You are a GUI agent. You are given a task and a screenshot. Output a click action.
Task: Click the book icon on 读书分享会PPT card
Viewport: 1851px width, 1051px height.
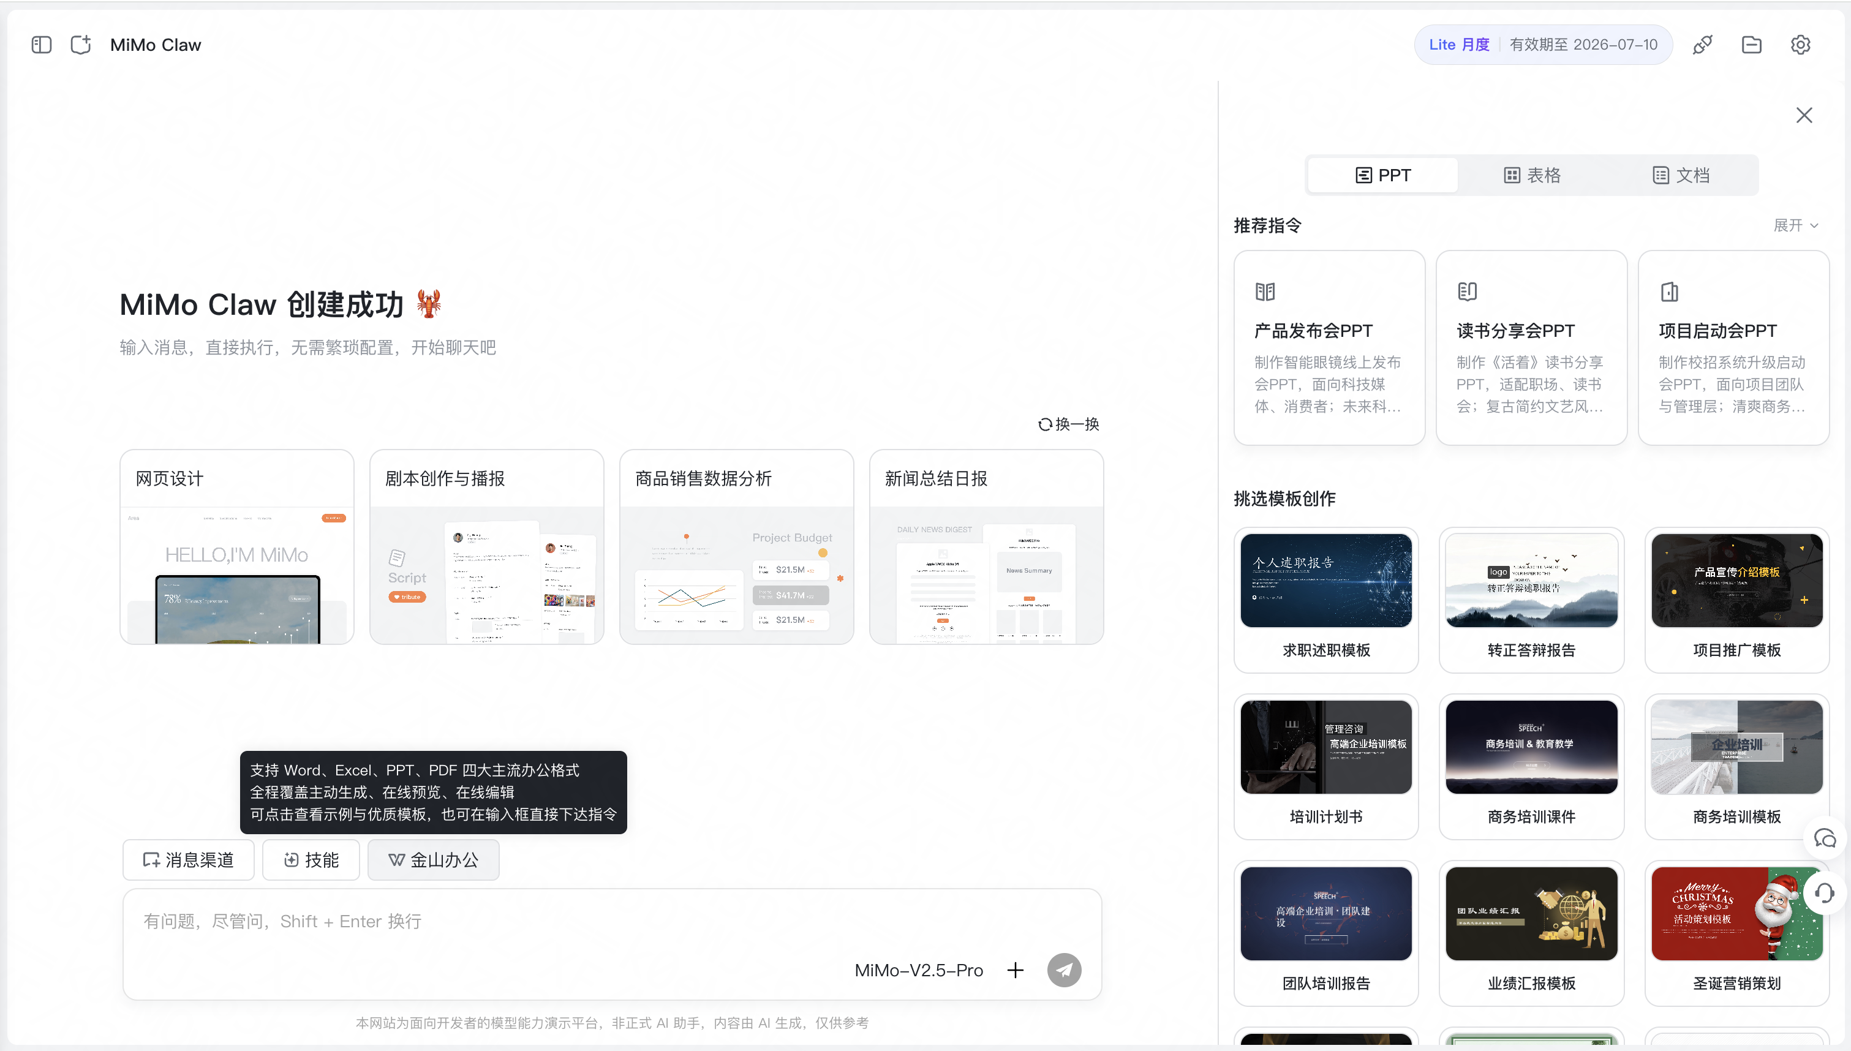pyautogui.click(x=1467, y=292)
